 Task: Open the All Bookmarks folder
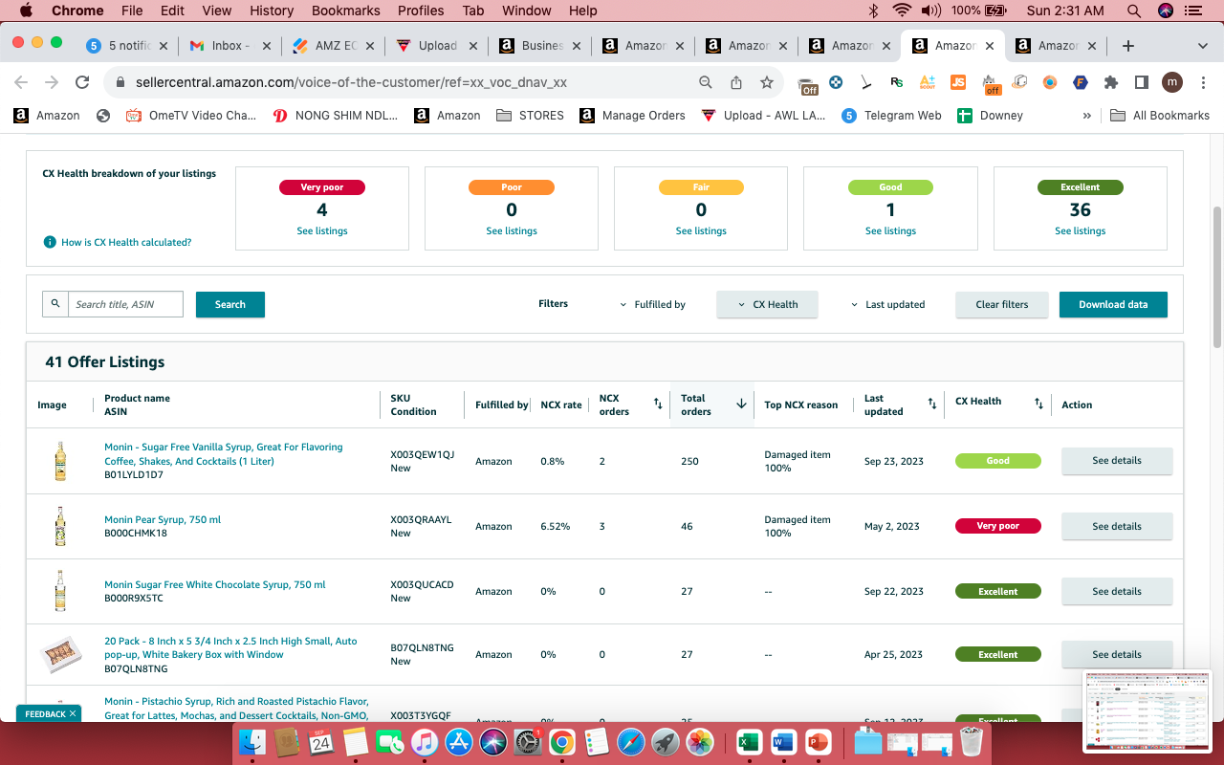1160,116
